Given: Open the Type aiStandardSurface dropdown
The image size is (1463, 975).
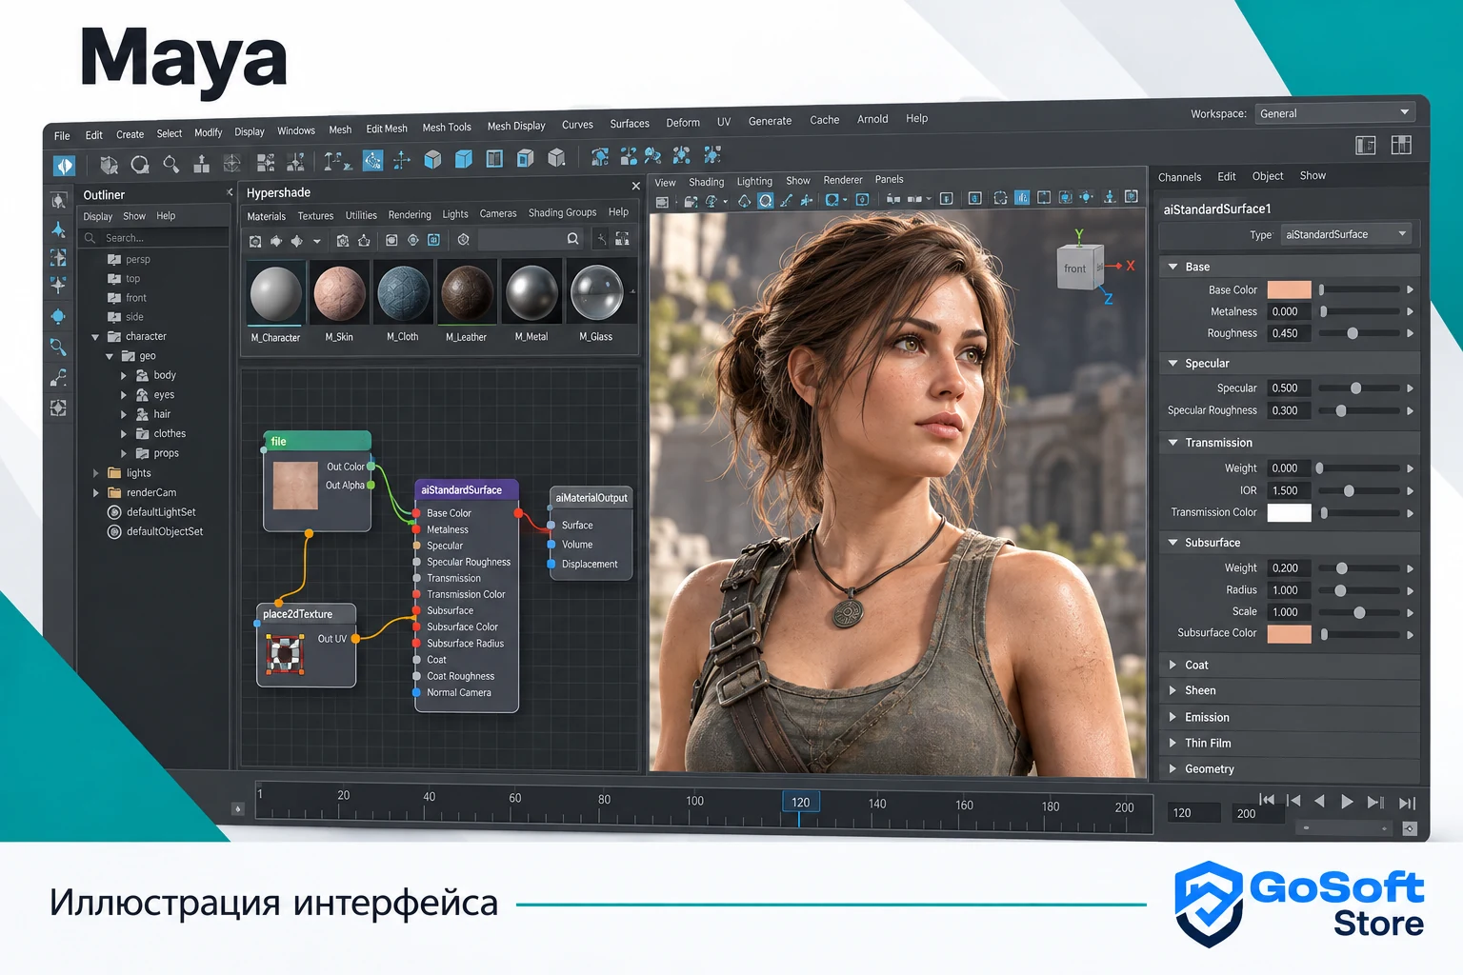Looking at the screenshot, I should click(1346, 234).
